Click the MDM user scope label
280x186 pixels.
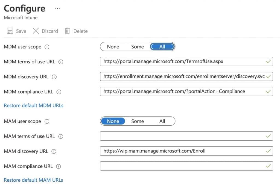coord(22,47)
